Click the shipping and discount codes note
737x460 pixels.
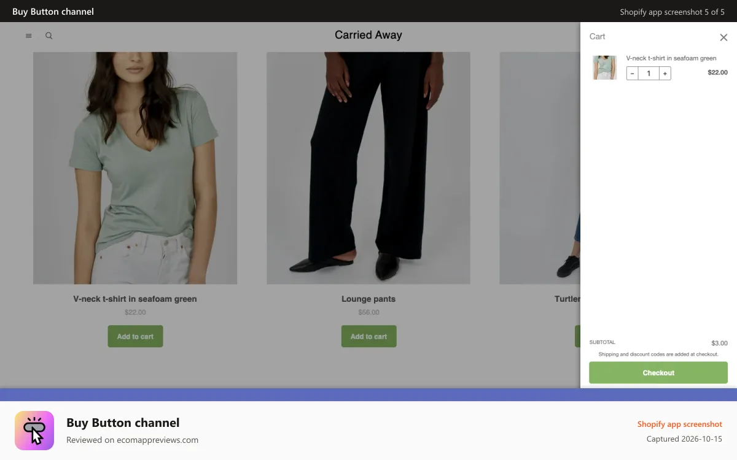click(658, 355)
